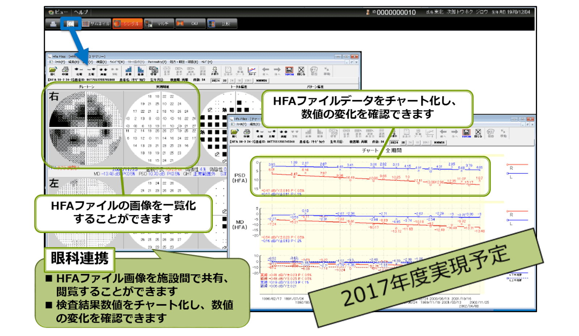Screen dimensions: 579x336
Task: Select MMWIN button in summary window
Action: pos(261,81)
